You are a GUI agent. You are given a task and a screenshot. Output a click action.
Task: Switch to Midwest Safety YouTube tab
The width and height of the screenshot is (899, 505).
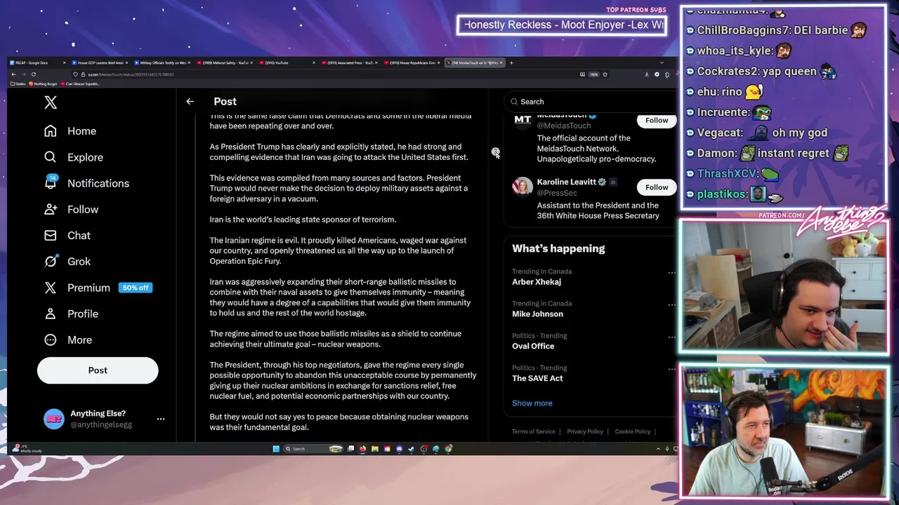click(x=225, y=62)
